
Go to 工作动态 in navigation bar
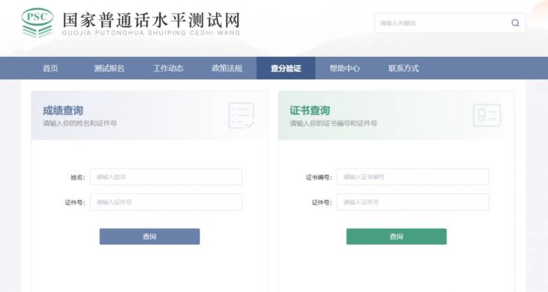coord(168,68)
